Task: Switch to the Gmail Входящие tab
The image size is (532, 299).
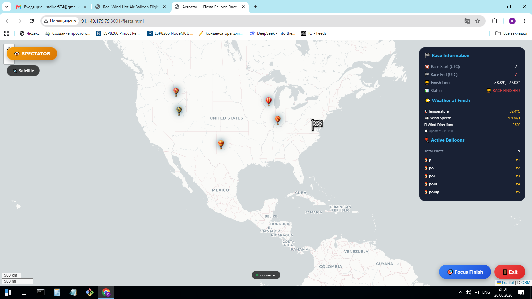Action: [52, 7]
